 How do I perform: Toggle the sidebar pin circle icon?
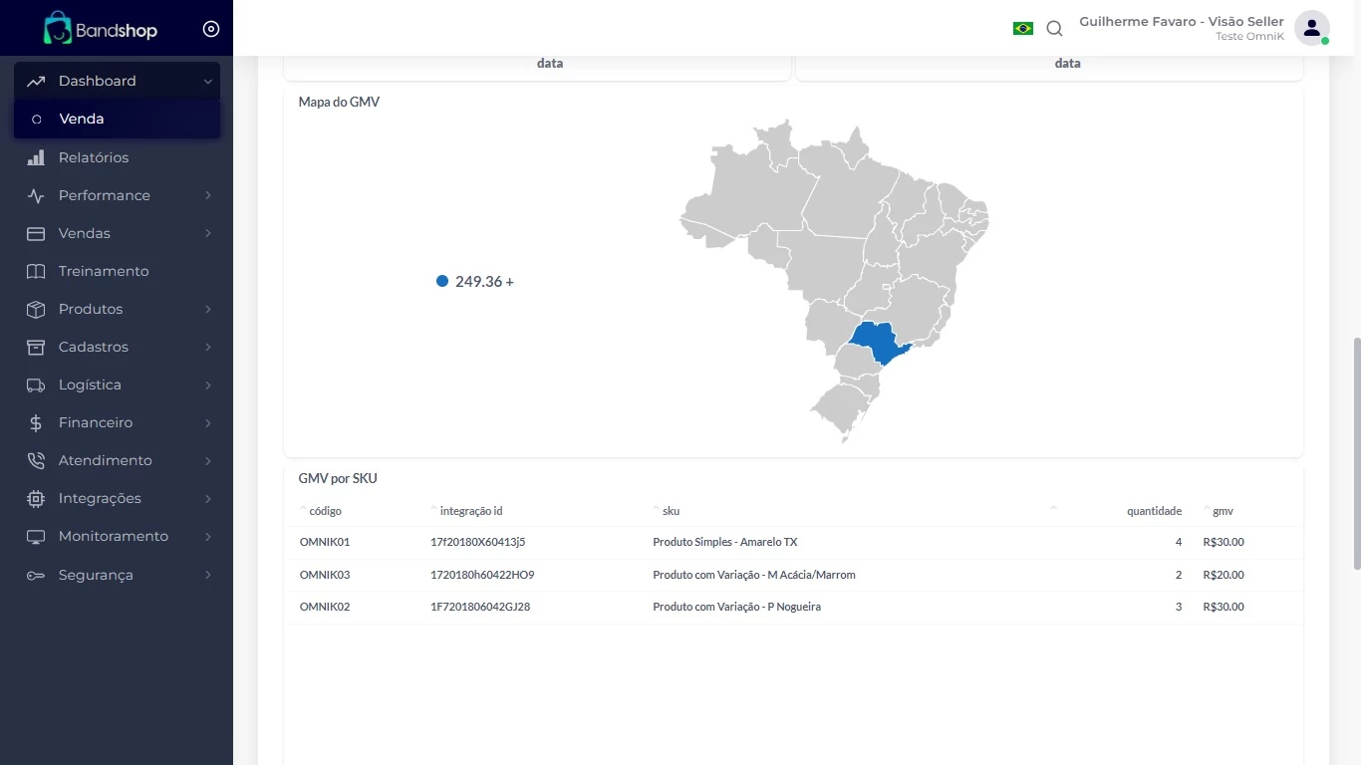211,29
